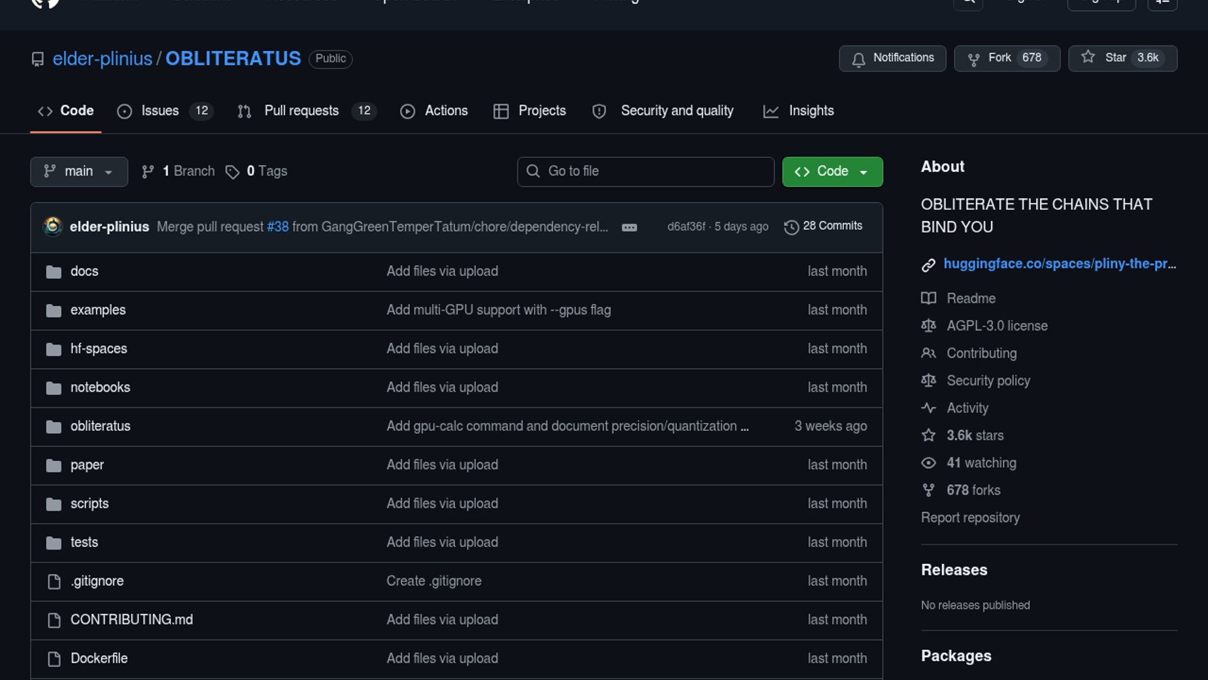Screen dimensions: 1208x680
Task: Click the tag icon beside 0 Tags
Action: [x=232, y=172]
